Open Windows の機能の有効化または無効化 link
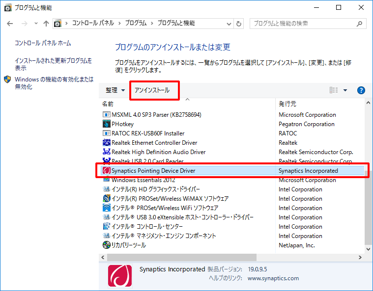 point(54,82)
